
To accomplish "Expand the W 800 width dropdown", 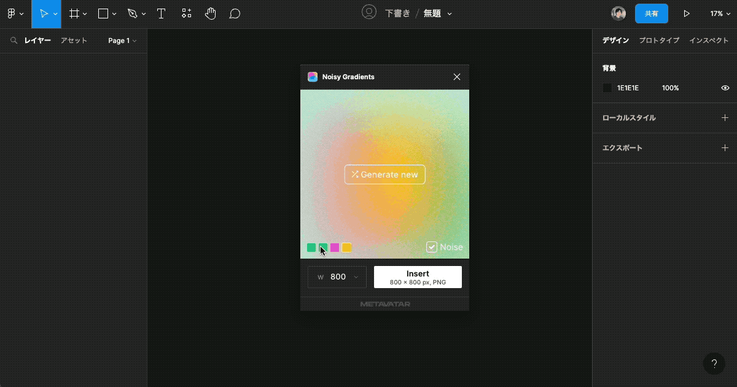I will 357,277.
